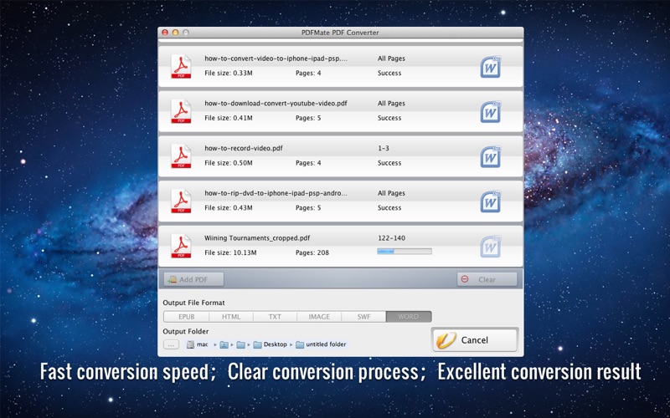Open the Desktop folder in output path
The width and height of the screenshot is (670, 418).
pyautogui.click(x=270, y=344)
